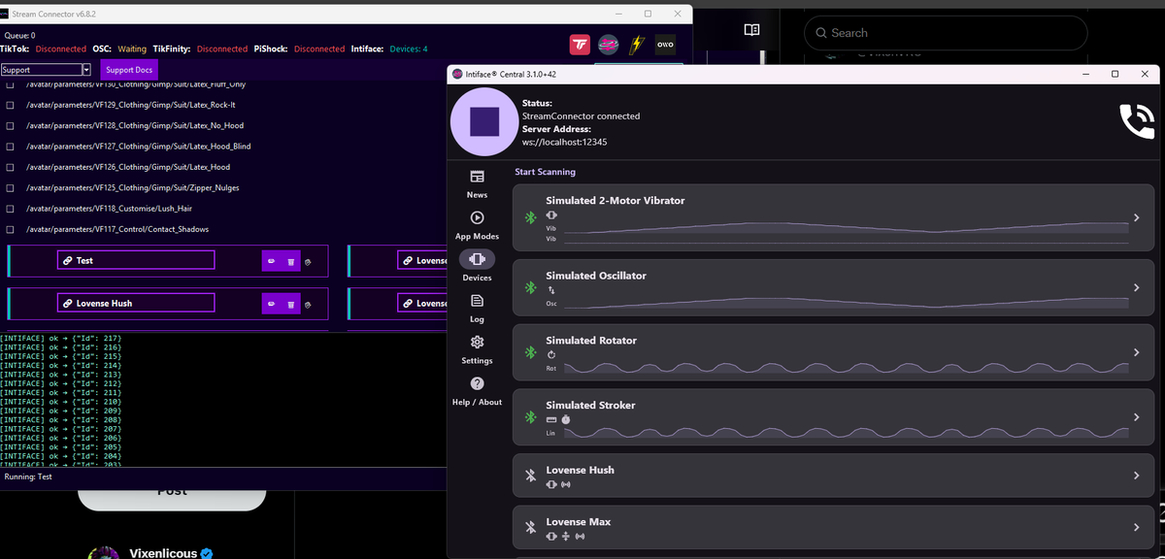Click the Bluetooth icon on Simulated Oscillator
The image size is (1165, 559).
[530, 287]
